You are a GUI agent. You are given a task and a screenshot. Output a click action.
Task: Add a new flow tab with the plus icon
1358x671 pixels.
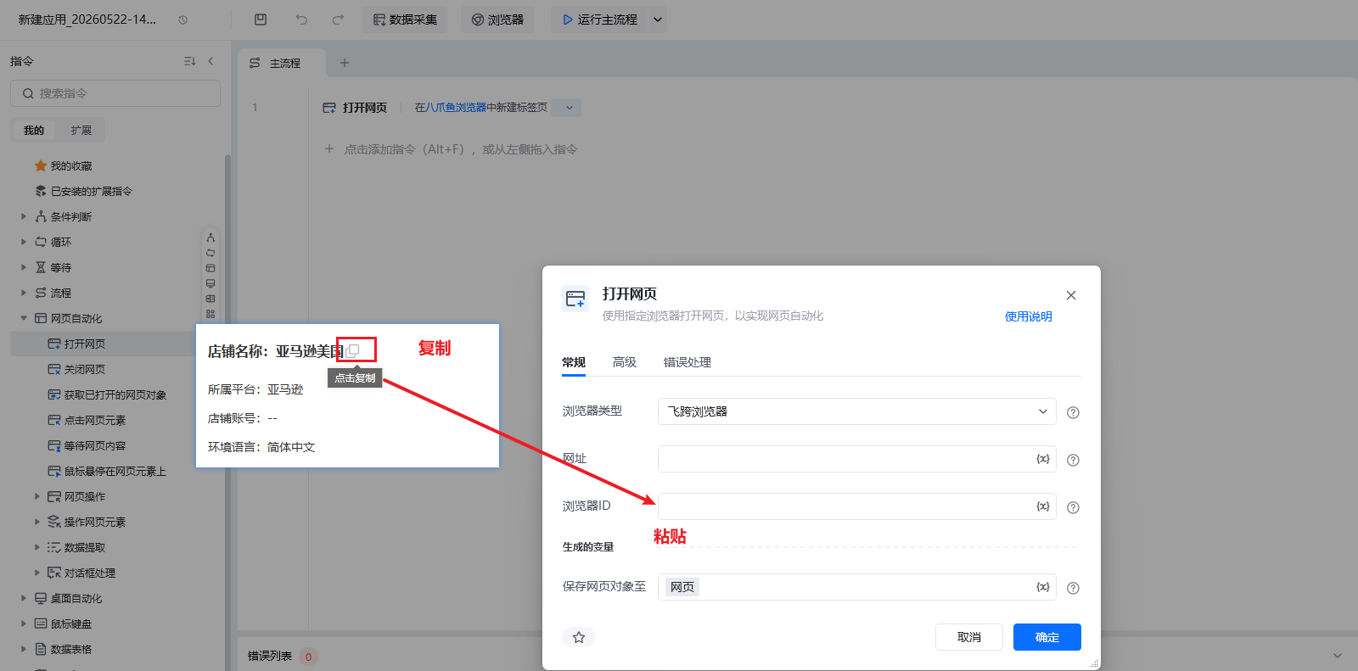[345, 63]
